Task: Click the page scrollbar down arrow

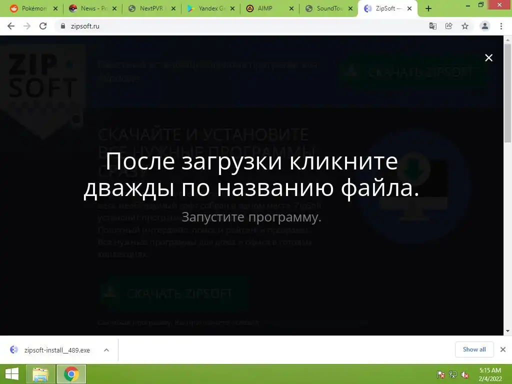Action: click(507, 331)
